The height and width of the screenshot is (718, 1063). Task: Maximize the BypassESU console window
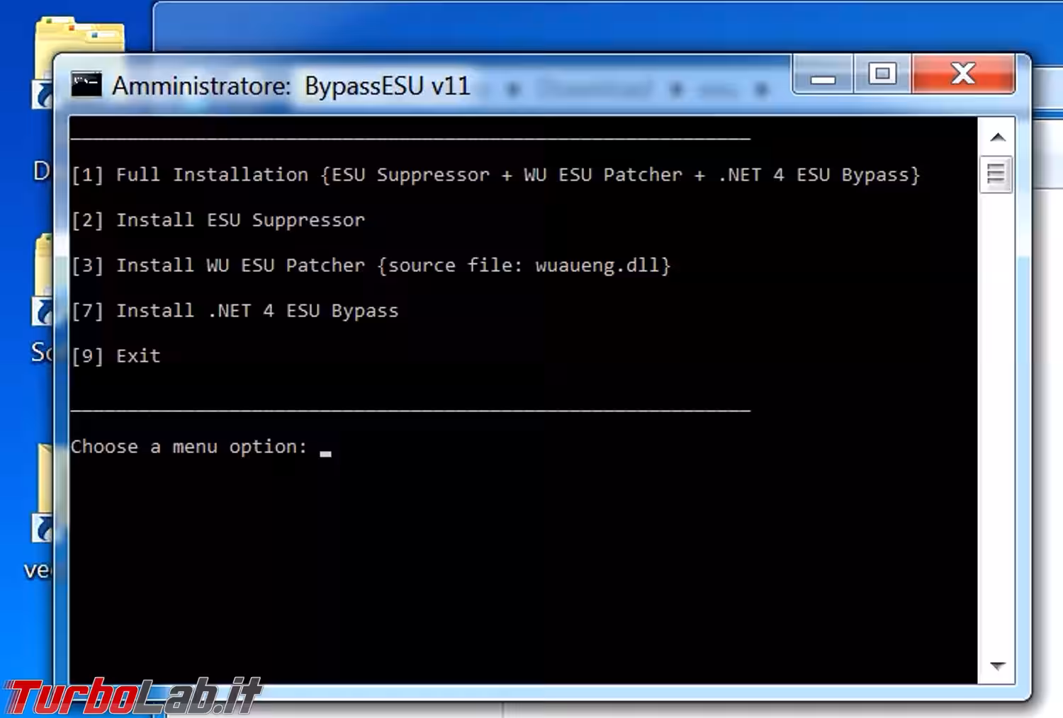pyautogui.click(x=882, y=74)
